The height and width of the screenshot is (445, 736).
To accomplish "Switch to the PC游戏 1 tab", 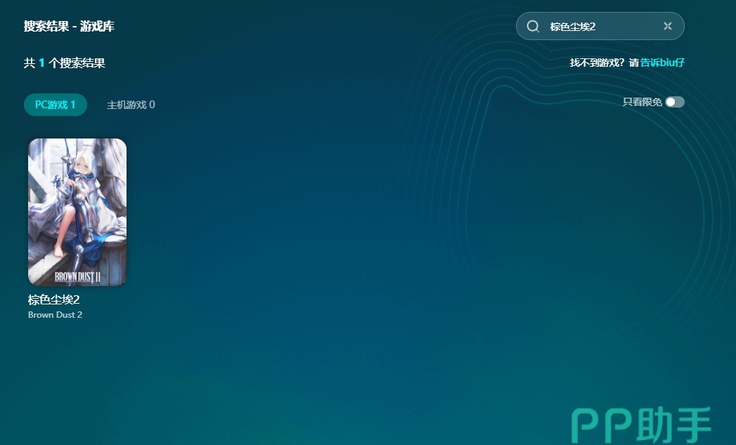I will click(56, 105).
